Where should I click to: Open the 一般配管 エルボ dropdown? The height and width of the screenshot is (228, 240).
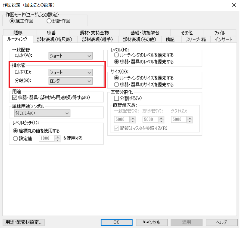click(x=71, y=56)
